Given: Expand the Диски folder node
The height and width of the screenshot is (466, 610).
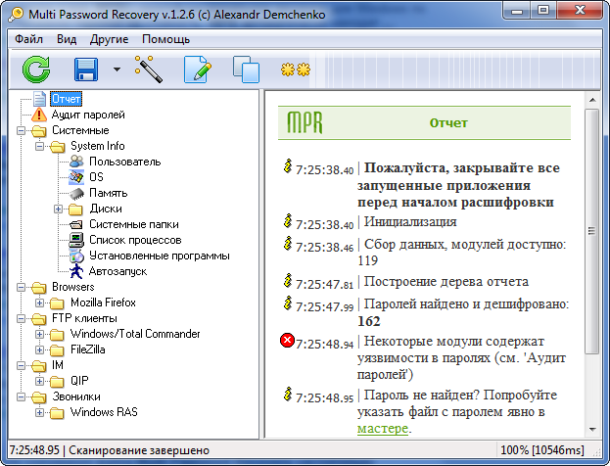Looking at the screenshot, I should pos(59,209).
